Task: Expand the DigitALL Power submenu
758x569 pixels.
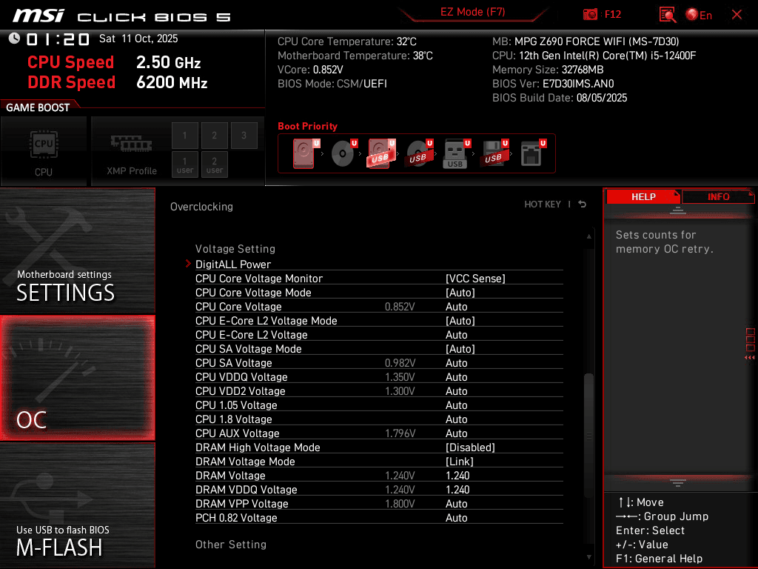Action: 233,264
